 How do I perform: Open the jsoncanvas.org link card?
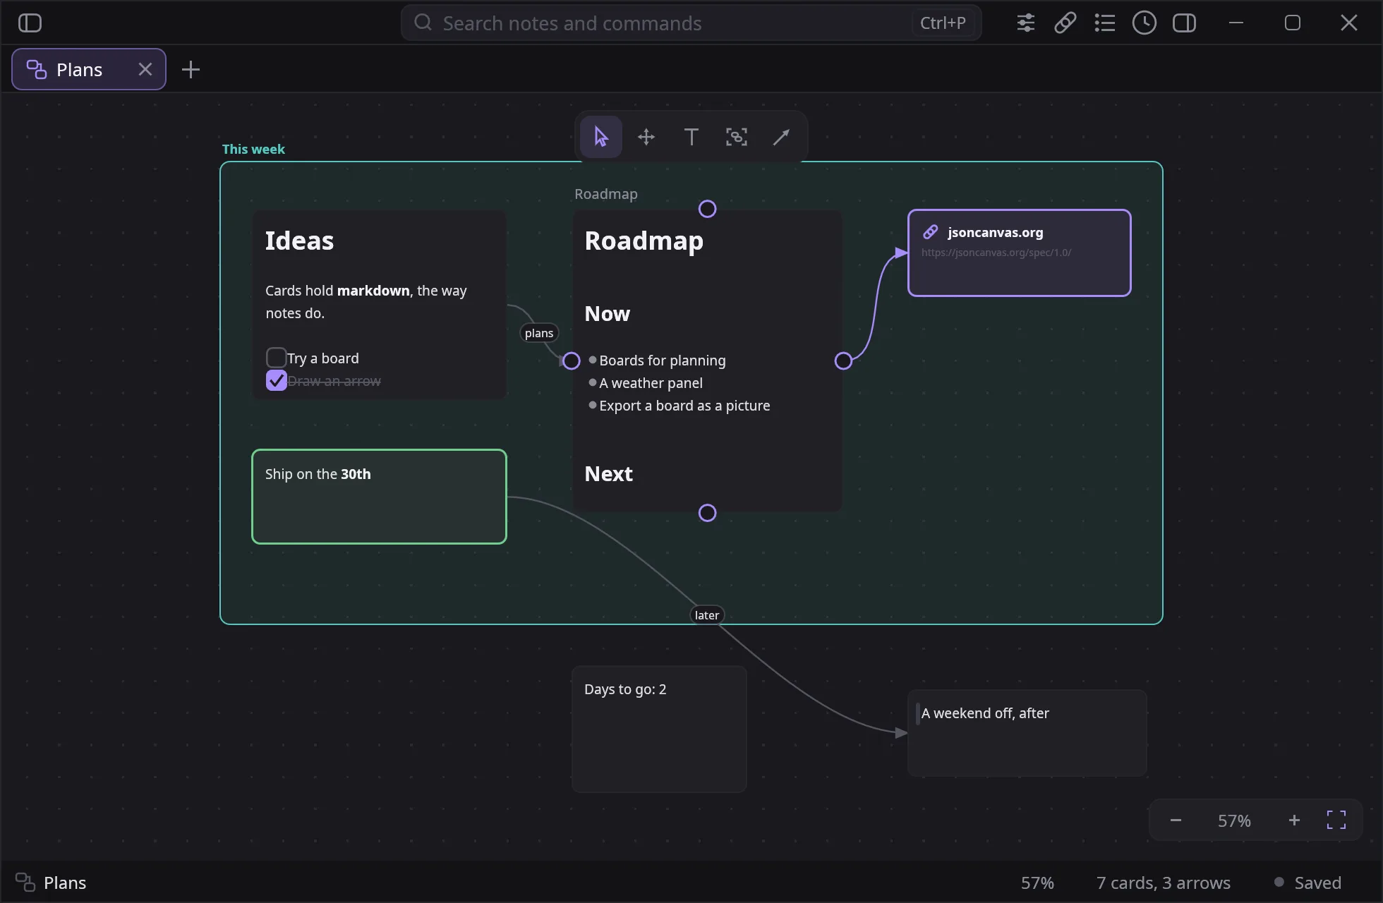(1019, 253)
